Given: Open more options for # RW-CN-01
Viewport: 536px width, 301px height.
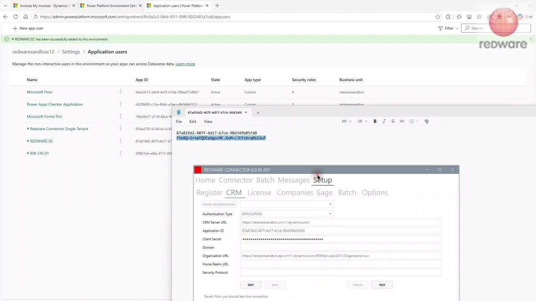Looking at the screenshot, I should pos(121,153).
